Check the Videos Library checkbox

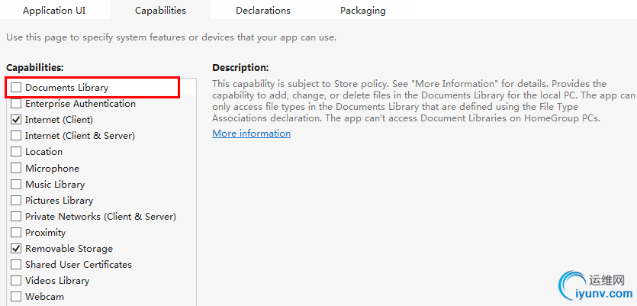16,281
